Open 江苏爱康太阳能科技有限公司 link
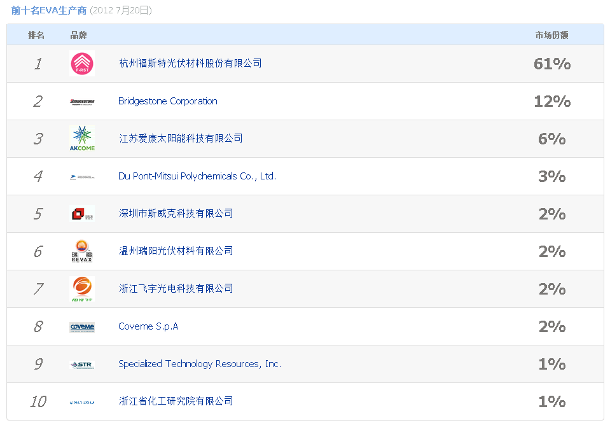 pos(181,138)
